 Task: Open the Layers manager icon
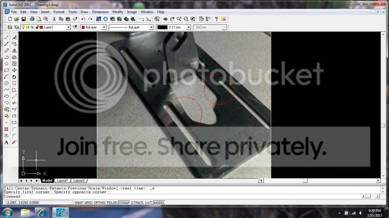[9, 27]
